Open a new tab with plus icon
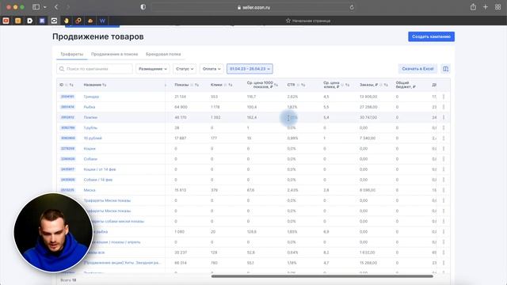Image resolution: width=507 pixels, height=285 pixels. coord(486,7)
